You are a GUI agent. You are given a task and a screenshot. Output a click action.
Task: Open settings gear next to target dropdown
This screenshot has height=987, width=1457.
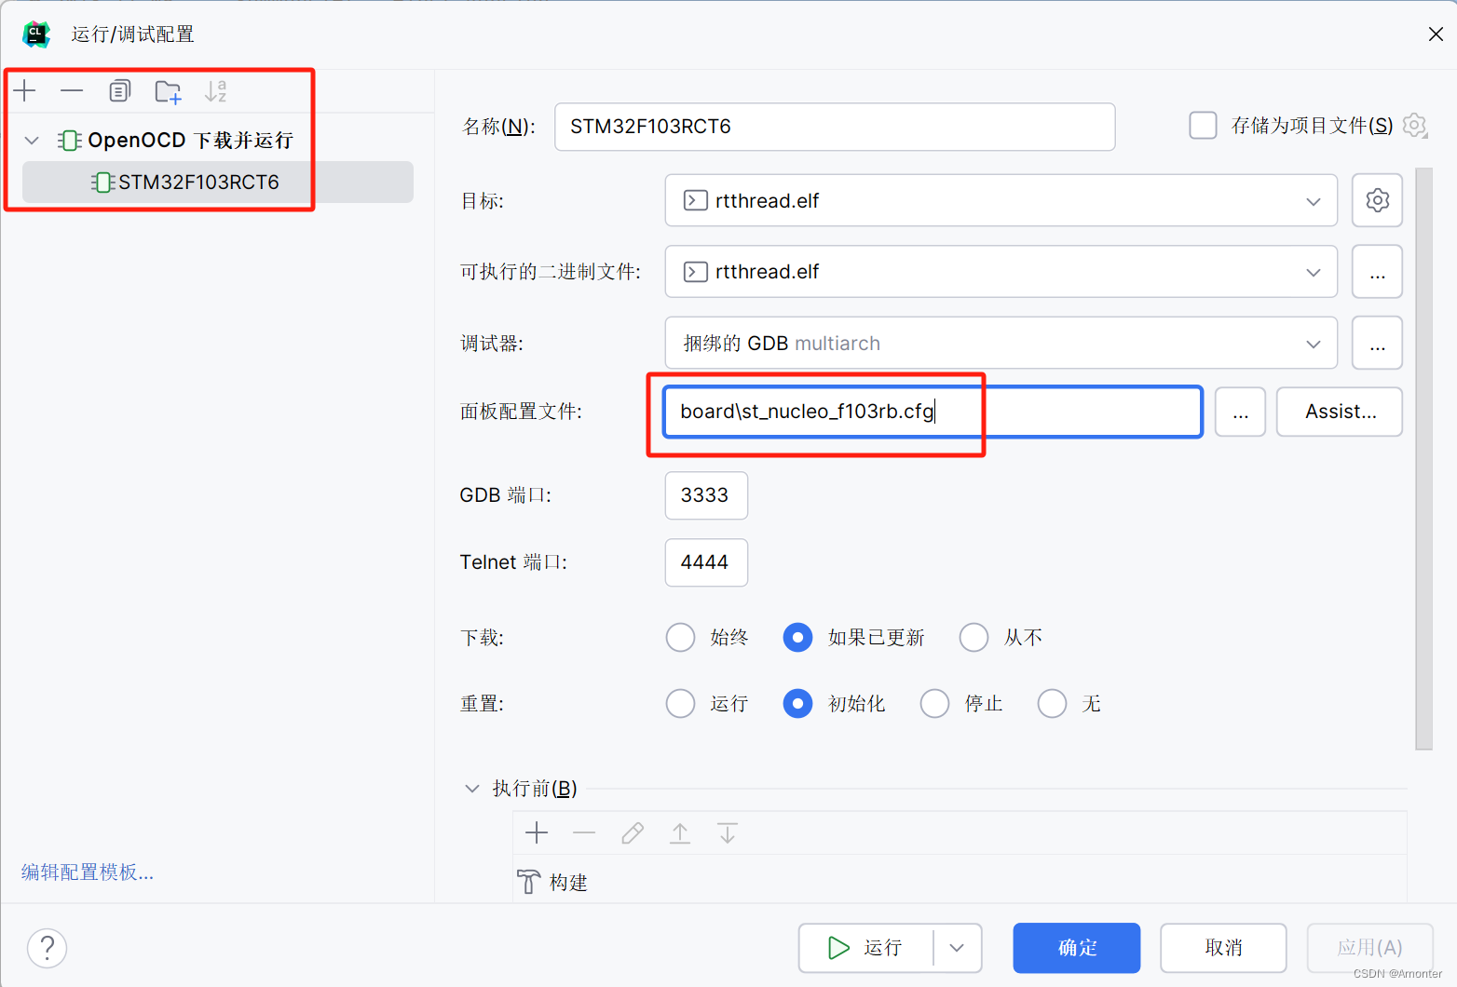pyautogui.click(x=1377, y=200)
